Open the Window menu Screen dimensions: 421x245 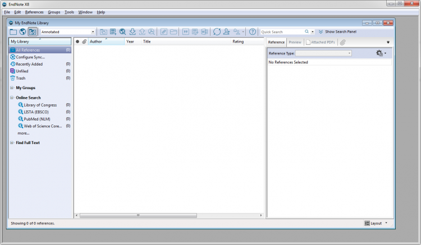pyautogui.click(x=85, y=12)
